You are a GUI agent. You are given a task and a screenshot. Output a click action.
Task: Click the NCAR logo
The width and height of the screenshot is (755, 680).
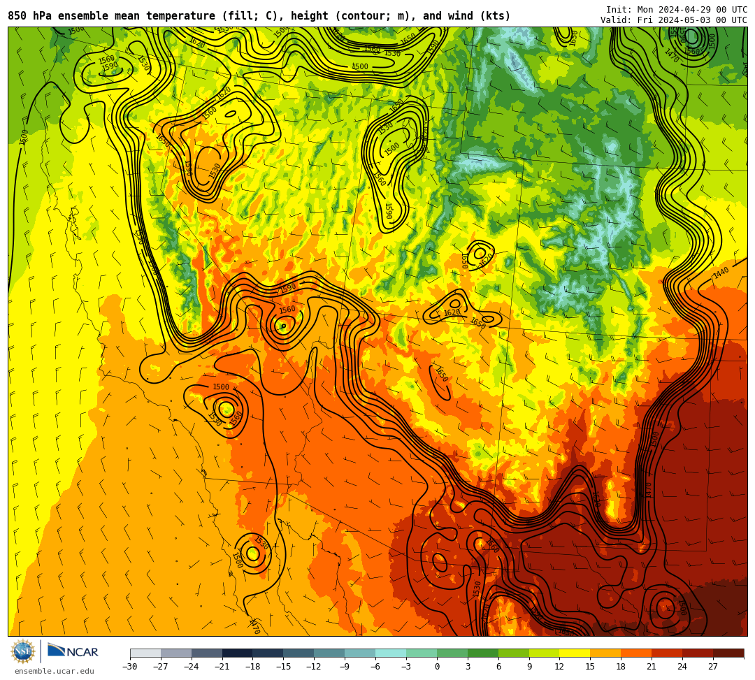(73, 651)
